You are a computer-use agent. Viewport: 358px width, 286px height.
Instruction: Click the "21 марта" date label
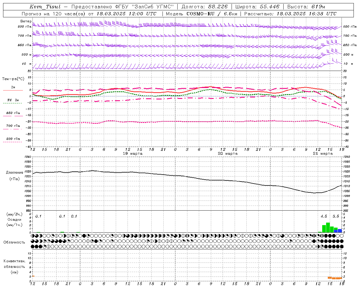coord(323,154)
